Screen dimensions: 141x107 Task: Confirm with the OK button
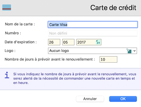[x=123, y=99]
